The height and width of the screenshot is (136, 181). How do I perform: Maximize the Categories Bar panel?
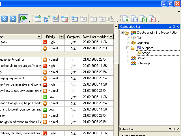point(170,27)
